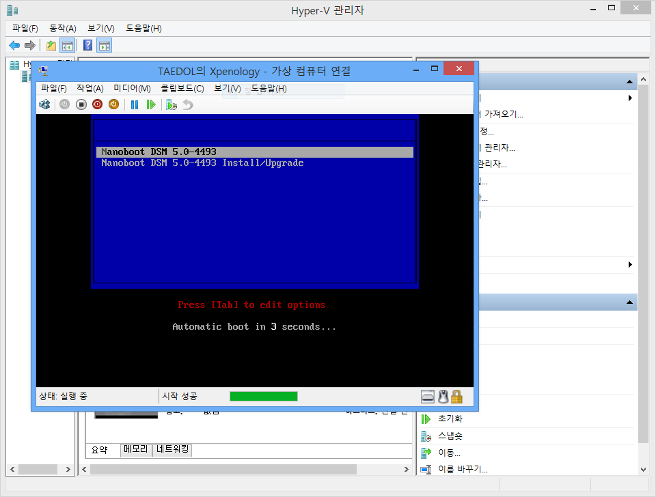Toggle the action pane icon in Hyper-V Manager

pyautogui.click(x=104, y=45)
